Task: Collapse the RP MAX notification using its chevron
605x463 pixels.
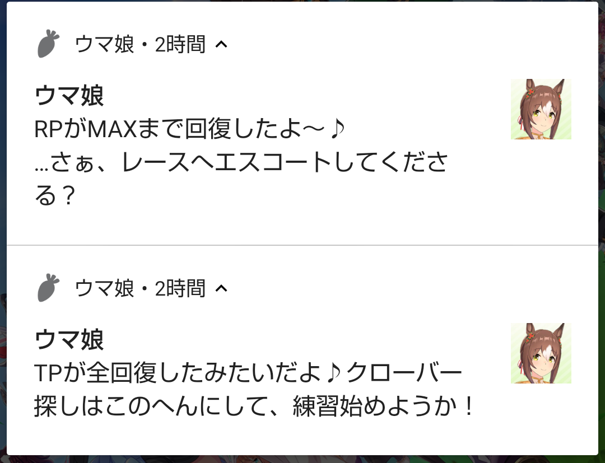Action: coord(221,44)
